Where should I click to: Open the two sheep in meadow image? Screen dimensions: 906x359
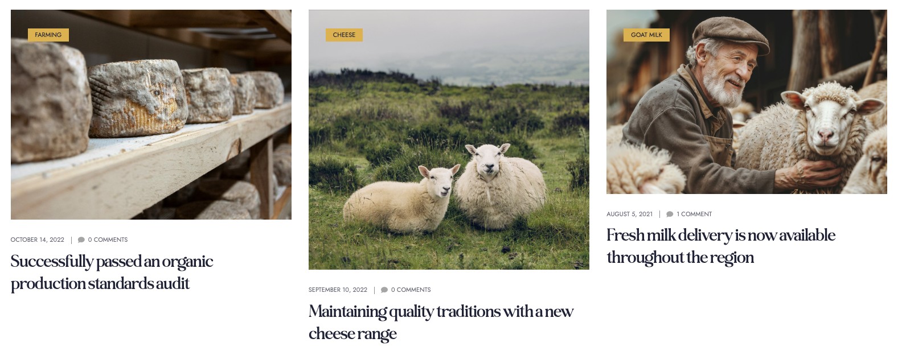(449, 139)
